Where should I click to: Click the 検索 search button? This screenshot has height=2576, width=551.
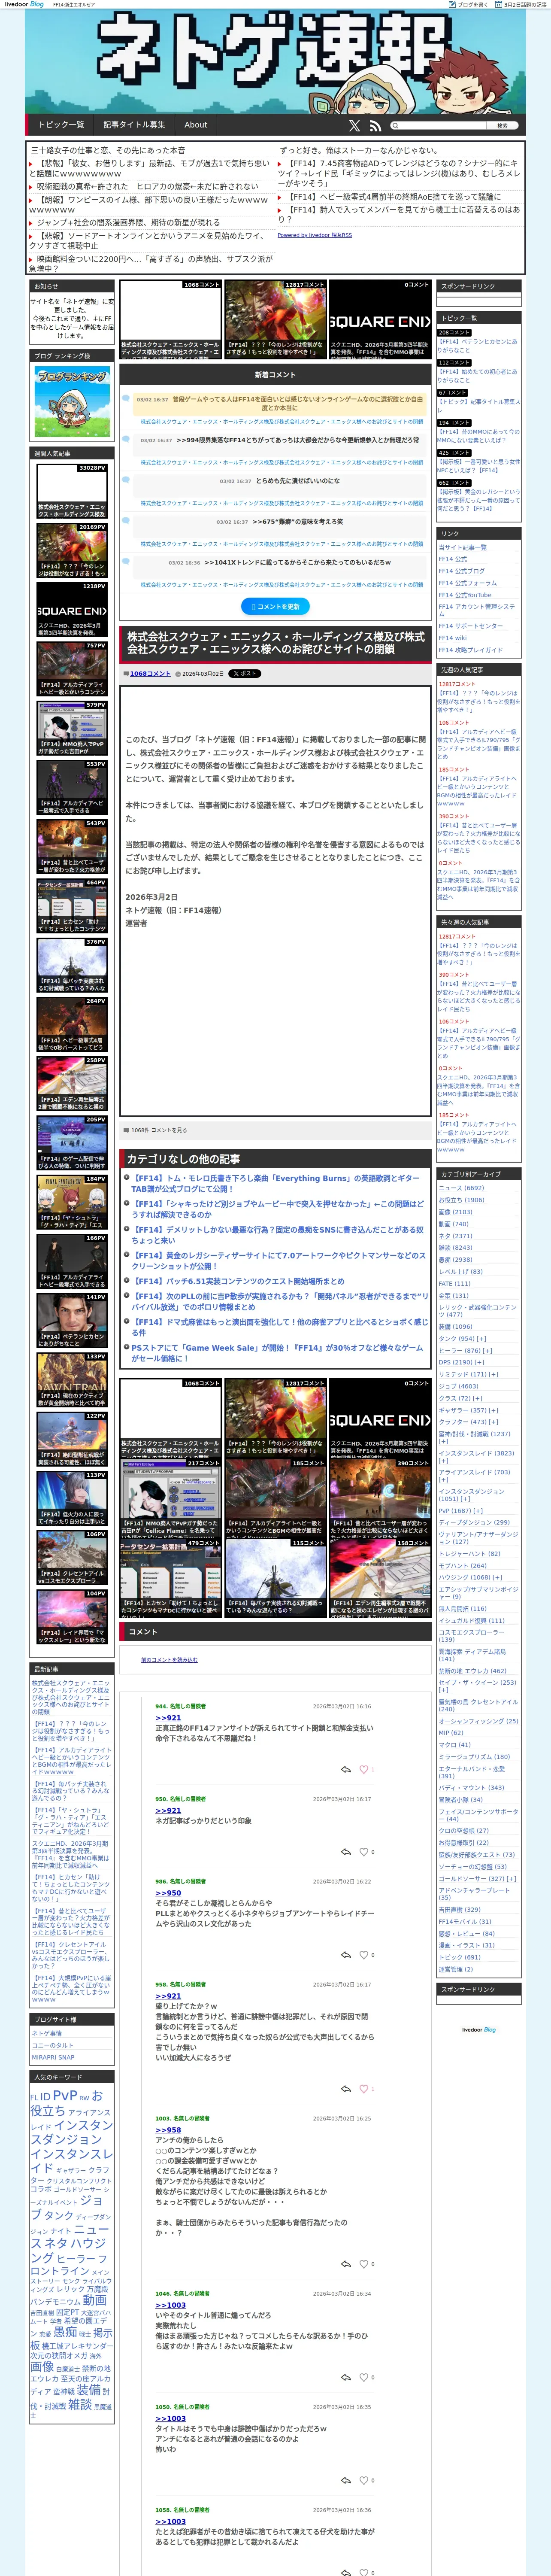(x=502, y=126)
